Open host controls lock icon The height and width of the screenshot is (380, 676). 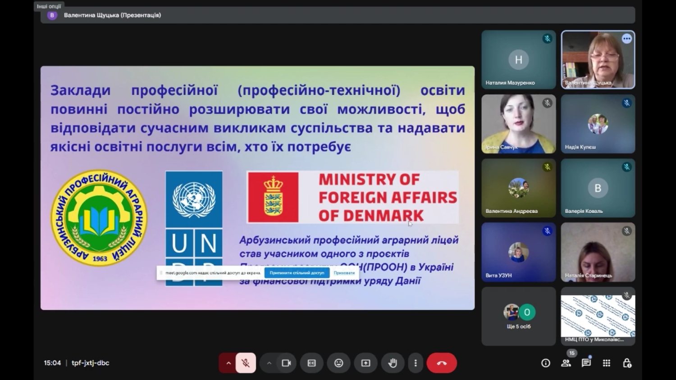tap(627, 363)
